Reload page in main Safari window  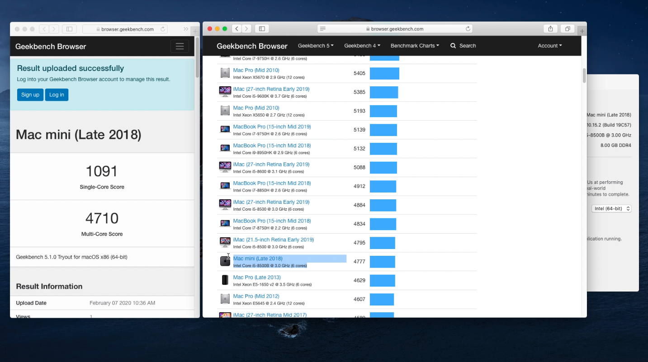(468, 29)
